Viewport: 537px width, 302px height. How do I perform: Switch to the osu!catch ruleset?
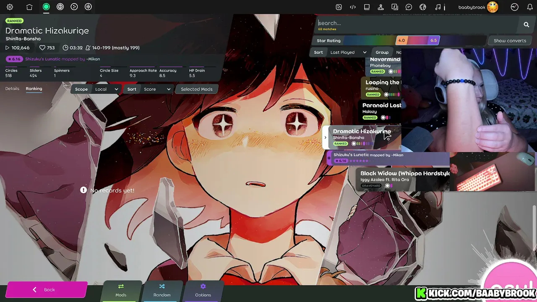[74, 7]
